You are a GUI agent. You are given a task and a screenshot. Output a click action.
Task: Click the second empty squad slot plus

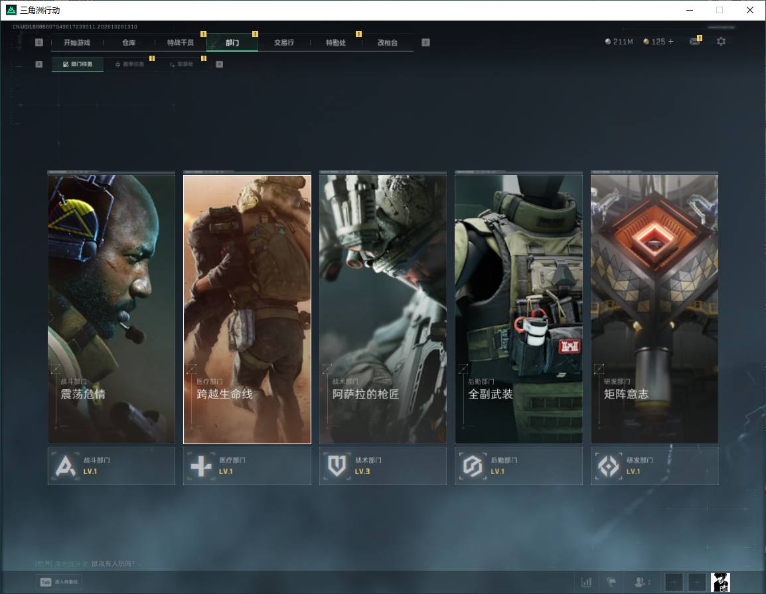point(697,582)
